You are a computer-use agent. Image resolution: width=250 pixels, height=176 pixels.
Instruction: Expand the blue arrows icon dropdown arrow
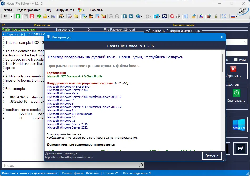(x=227, y=16)
